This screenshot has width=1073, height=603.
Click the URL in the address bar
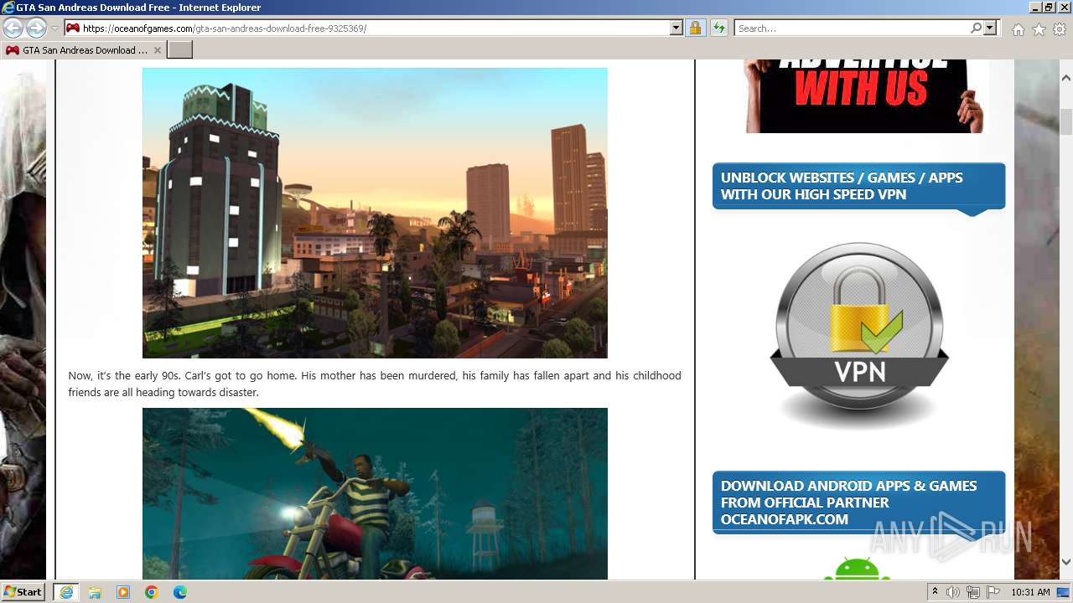click(x=225, y=28)
